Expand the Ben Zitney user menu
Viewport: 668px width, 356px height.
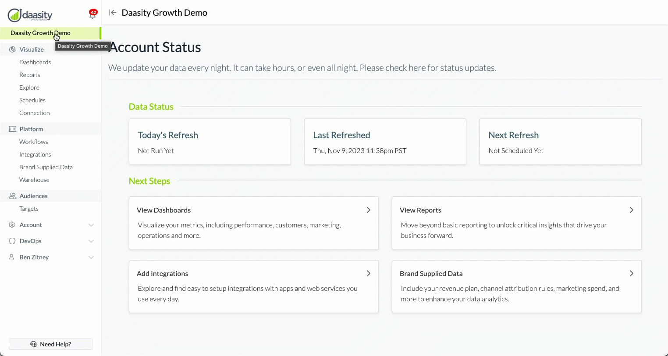click(x=91, y=257)
